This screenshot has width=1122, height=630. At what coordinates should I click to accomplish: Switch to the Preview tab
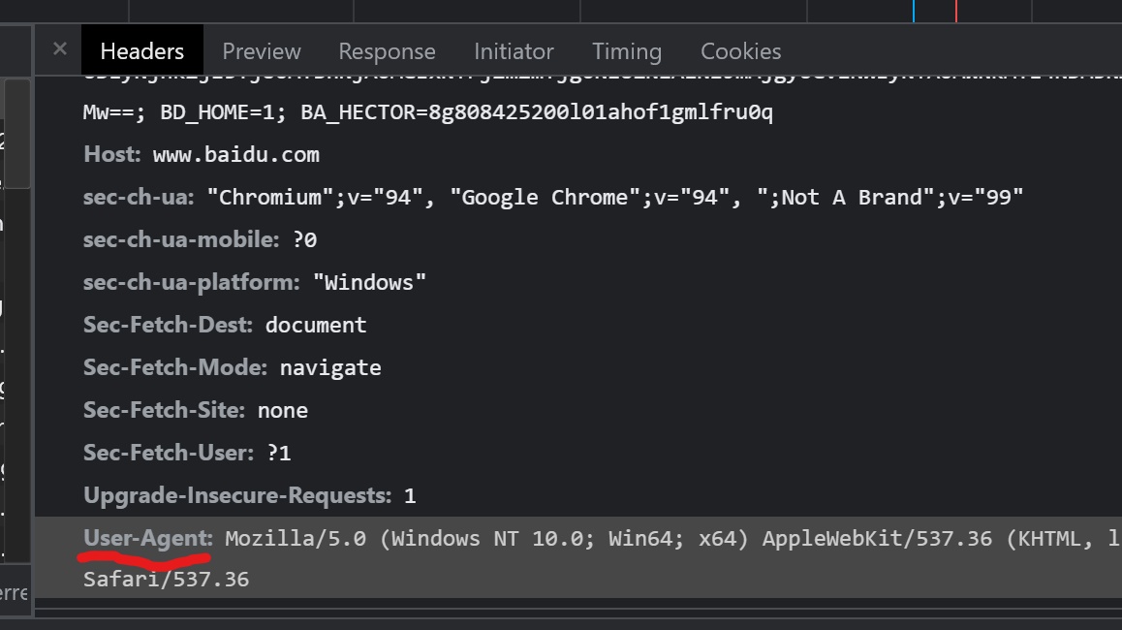tap(262, 50)
